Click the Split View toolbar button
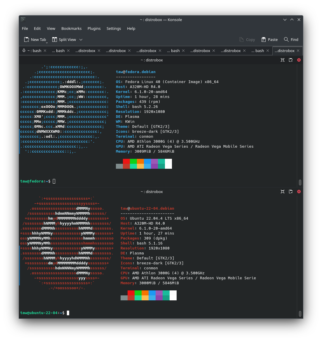This screenshot has height=341, width=322. coord(64,39)
